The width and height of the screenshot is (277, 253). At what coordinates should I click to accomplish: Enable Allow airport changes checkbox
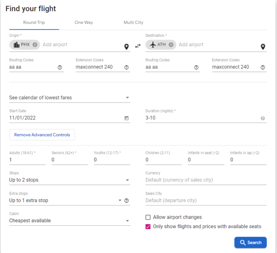pos(148,217)
